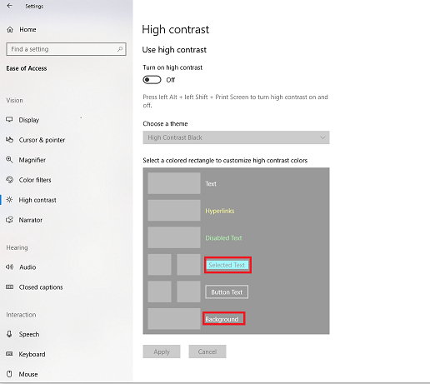430x384 pixels.
Task: Click the Mouse icon in sidebar
Action: tap(9, 374)
